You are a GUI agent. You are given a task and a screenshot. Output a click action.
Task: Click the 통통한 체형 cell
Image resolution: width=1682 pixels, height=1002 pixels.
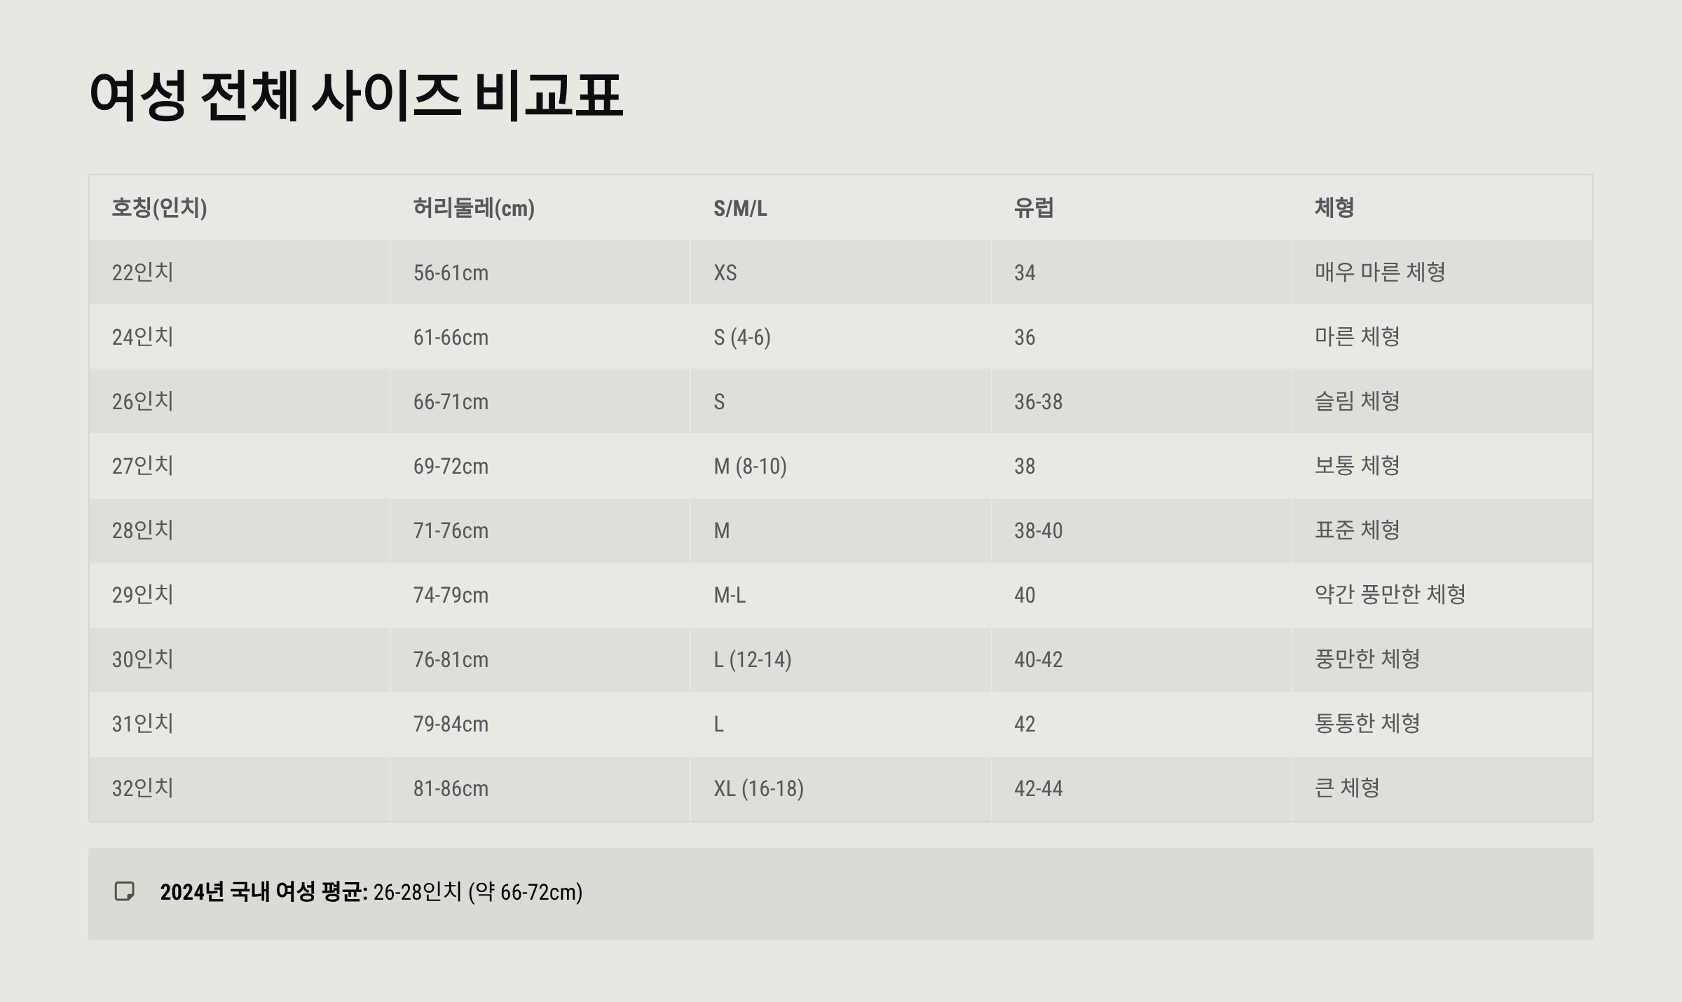click(1367, 723)
